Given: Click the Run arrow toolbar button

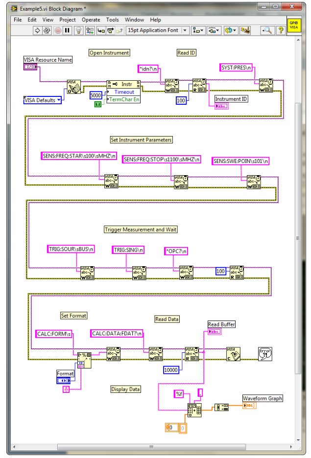Looking at the screenshot, I should (x=37, y=30).
